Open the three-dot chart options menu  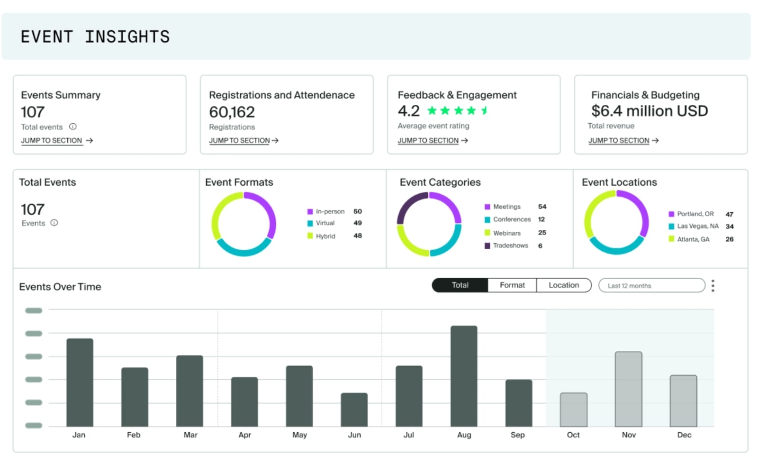[x=713, y=286]
